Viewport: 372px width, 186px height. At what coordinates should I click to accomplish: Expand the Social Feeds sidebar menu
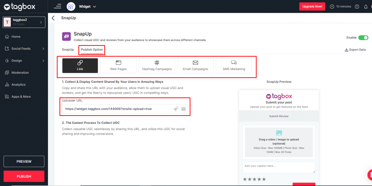click(24, 49)
